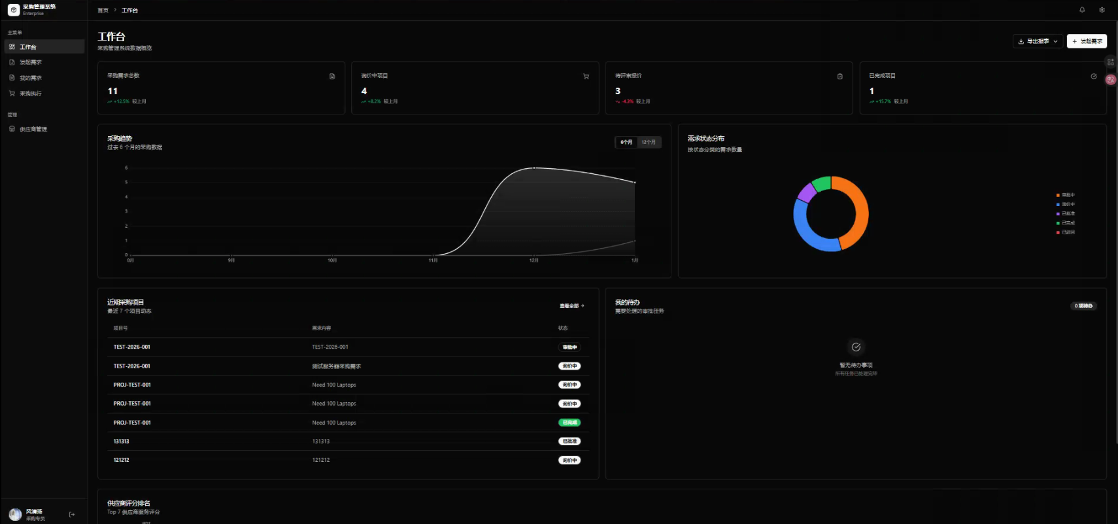This screenshot has width=1118, height=524.
Task: Click the document icon on 采购需求总数 card
Action: [332, 77]
